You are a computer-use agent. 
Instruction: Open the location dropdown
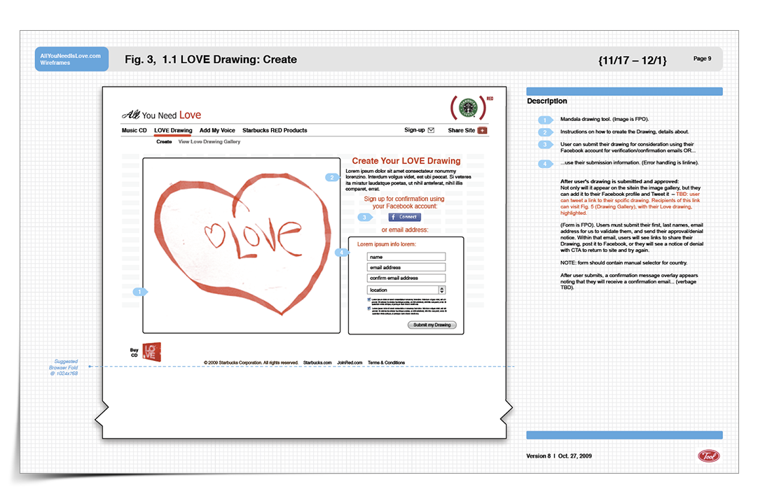(406, 290)
